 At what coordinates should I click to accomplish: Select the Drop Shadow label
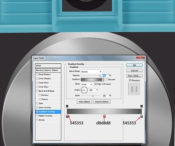click(x=45, y=74)
